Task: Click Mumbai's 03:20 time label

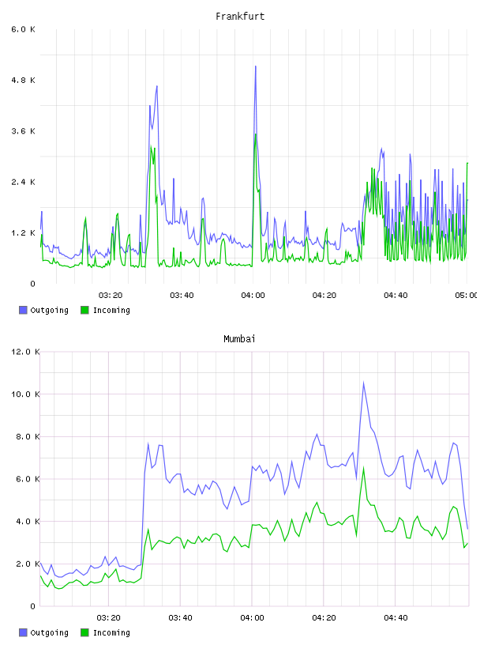Action: click(108, 618)
